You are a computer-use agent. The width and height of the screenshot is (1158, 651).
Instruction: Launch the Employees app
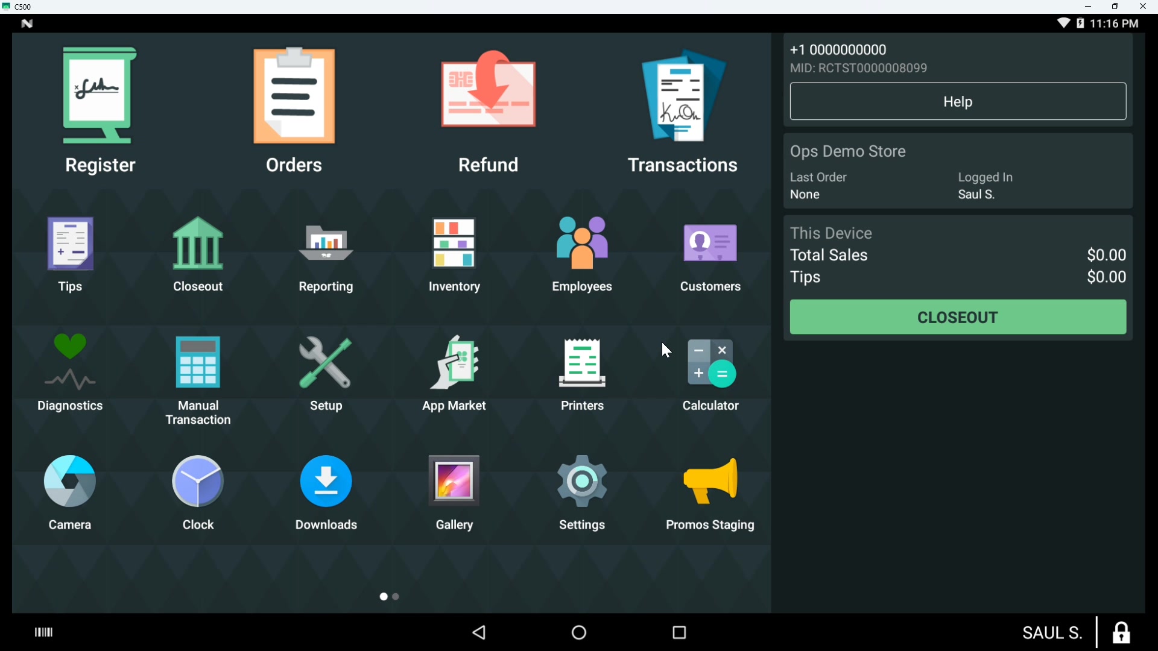click(x=582, y=254)
